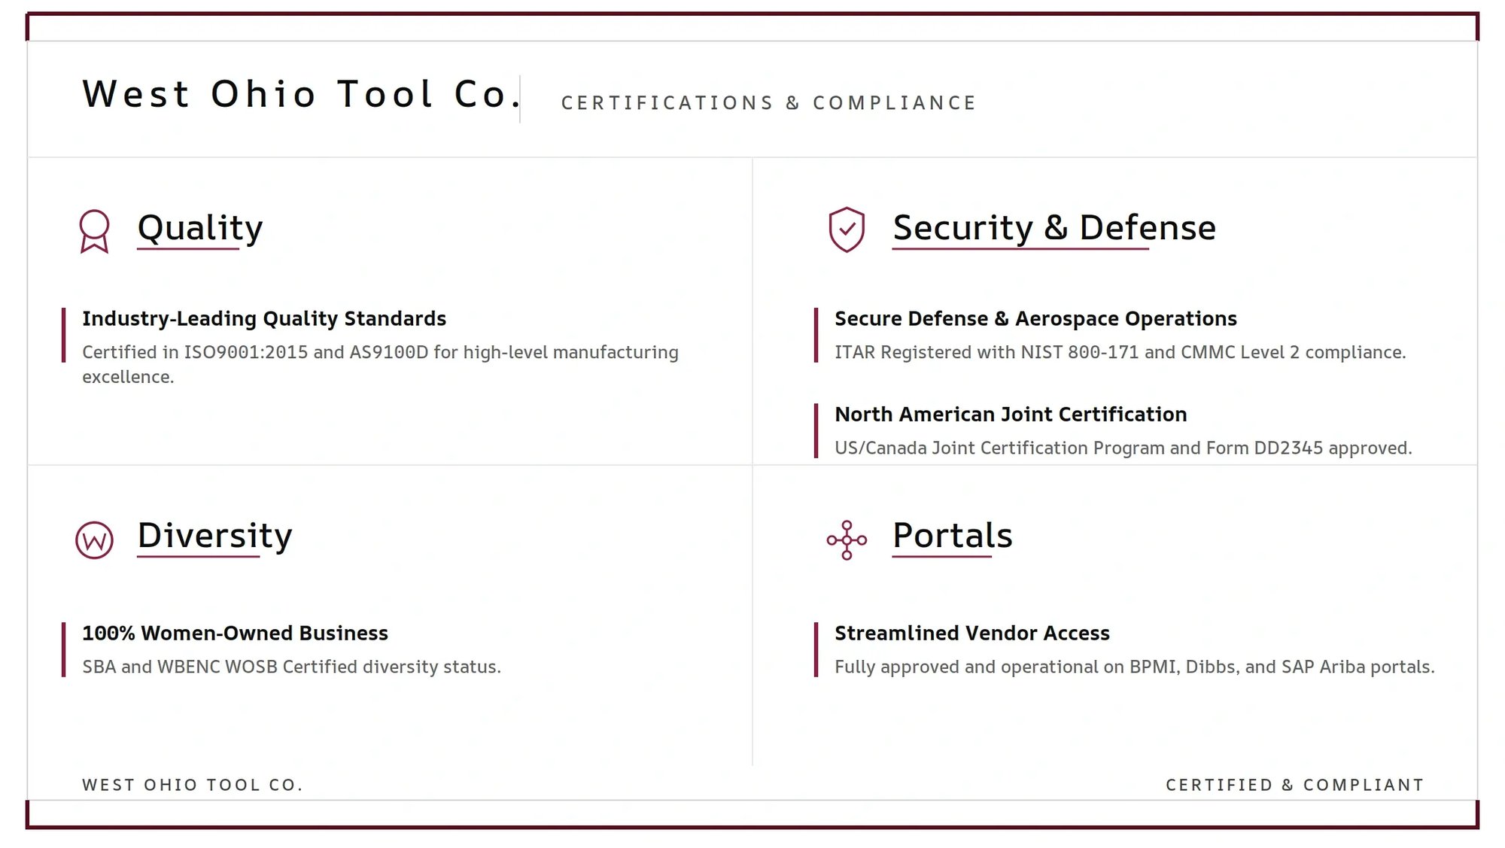Image resolution: width=1505 pixels, height=848 pixels.
Task: Click the Certified & Compliant footer label
Action: click(1291, 785)
